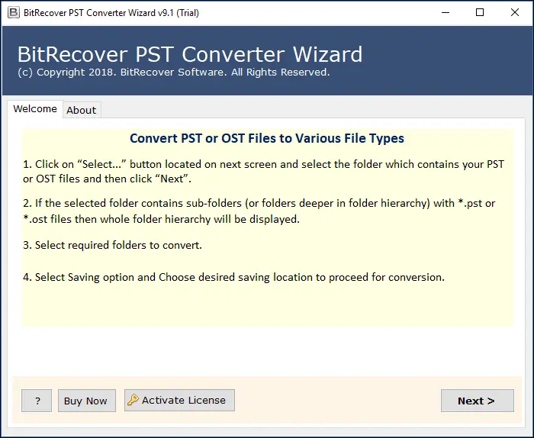
Task: Click the copyright 2018 notice text
Action: [x=173, y=72]
